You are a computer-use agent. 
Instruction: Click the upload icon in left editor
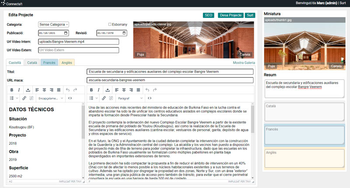click(28, 90)
